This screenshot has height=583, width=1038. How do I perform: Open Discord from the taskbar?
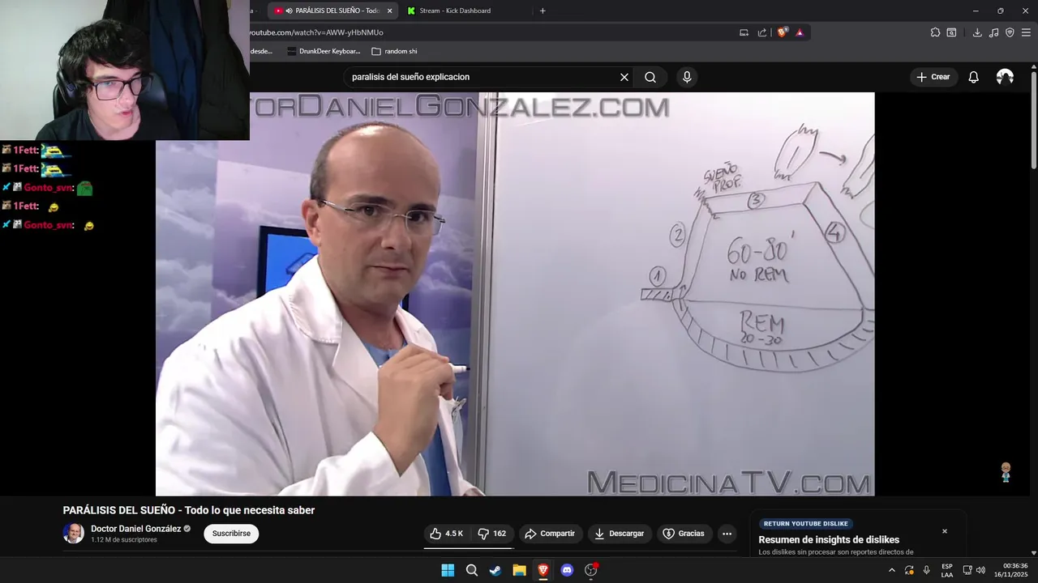(567, 570)
